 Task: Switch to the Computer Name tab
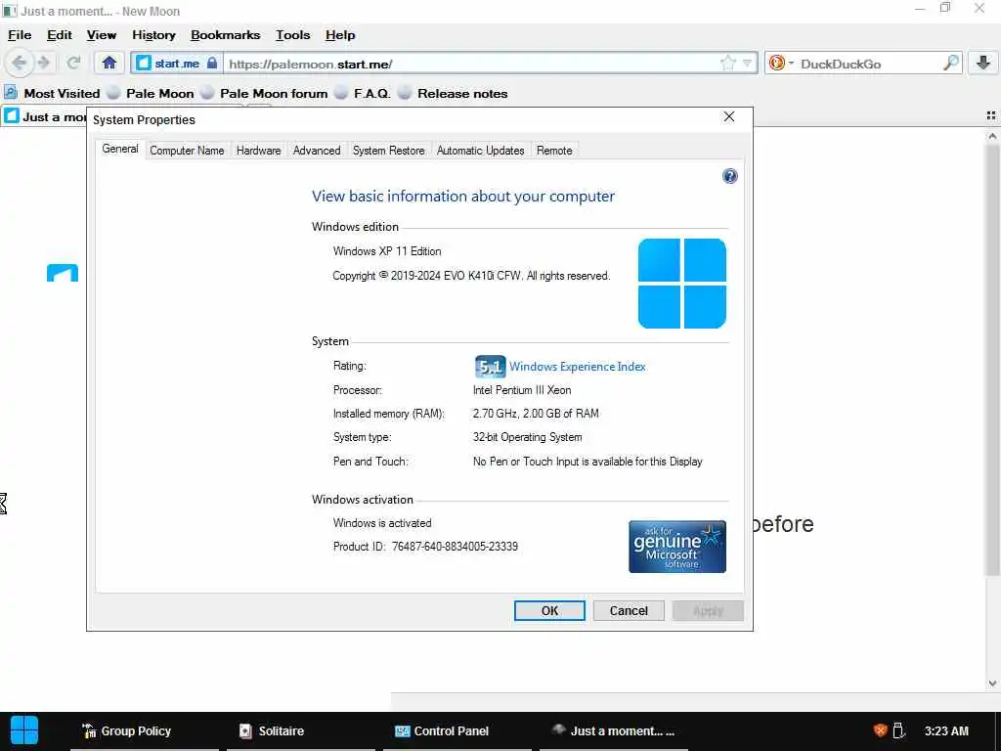[x=187, y=151]
